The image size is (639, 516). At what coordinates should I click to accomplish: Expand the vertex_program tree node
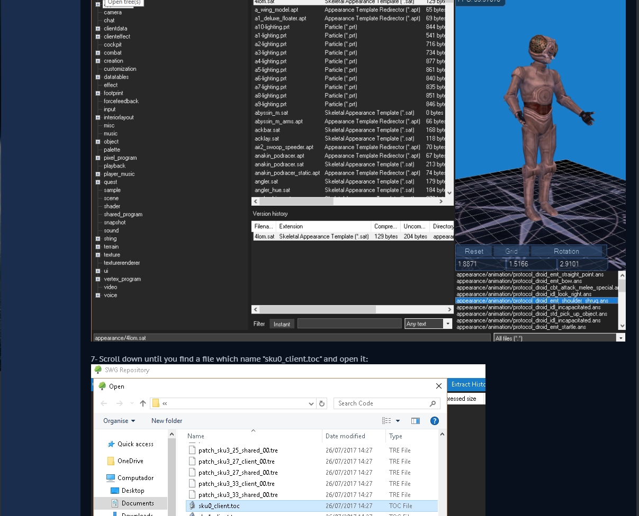(98, 279)
